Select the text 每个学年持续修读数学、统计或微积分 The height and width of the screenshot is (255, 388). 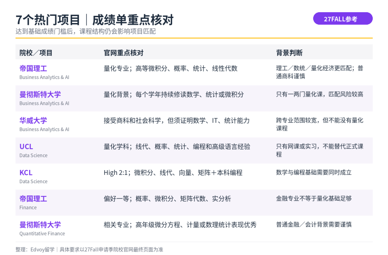190,94
